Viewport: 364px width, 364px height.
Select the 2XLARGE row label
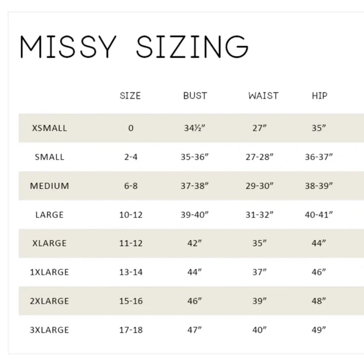click(x=50, y=301)
